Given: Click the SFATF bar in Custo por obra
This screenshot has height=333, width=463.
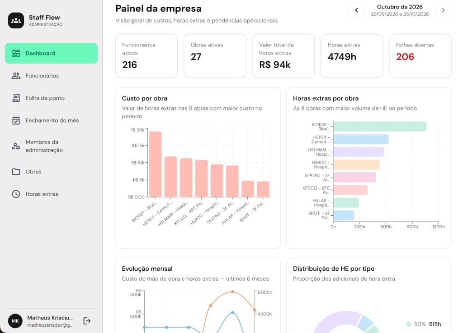Looking at the screenshot, I should coord(263,189).
